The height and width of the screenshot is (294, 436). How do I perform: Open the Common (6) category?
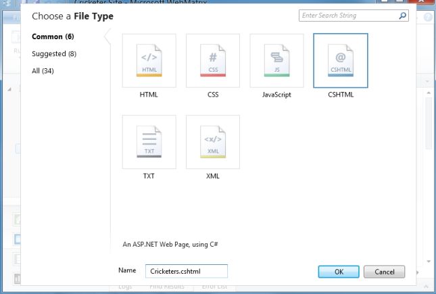click(x=53, y=36)
